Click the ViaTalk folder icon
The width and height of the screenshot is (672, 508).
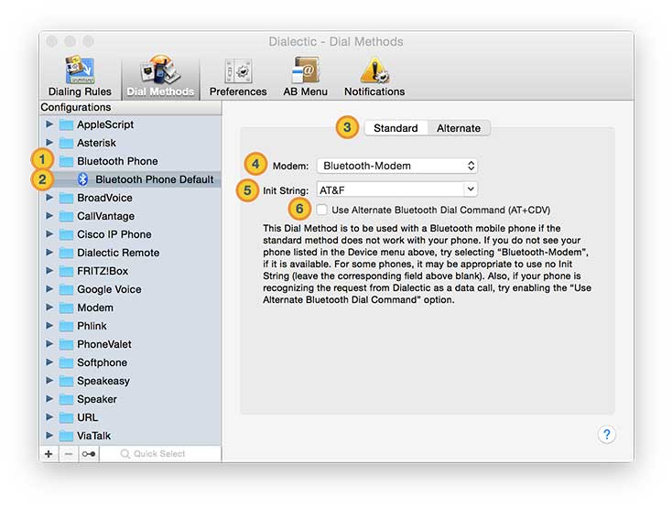point(66,436)
